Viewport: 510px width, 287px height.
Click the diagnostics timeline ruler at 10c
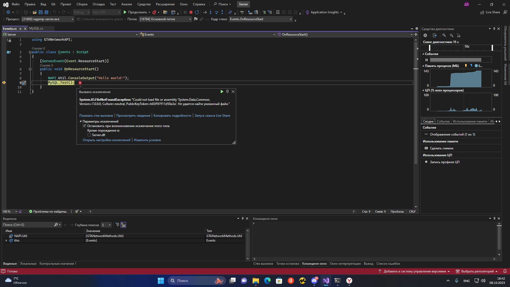pyautogui.click(x=467, y=47)
